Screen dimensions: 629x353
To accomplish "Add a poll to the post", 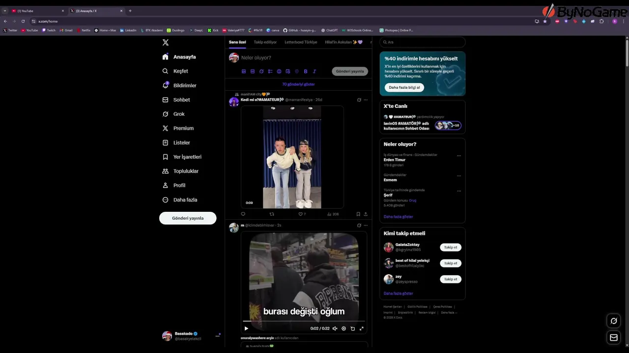I will pyautogui.click(x=270, y=72).
